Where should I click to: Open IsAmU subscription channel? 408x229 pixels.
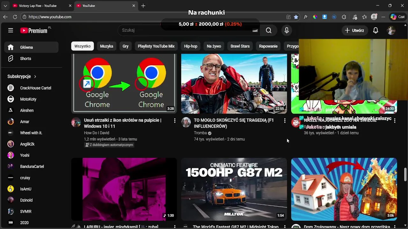click(x=31, y=189)
